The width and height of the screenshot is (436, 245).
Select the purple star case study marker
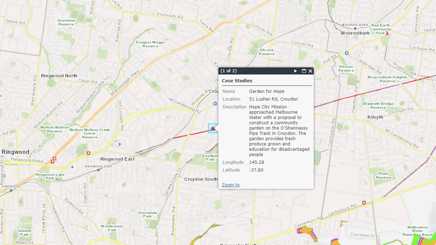pyautogui.click(x=213, y=129)
